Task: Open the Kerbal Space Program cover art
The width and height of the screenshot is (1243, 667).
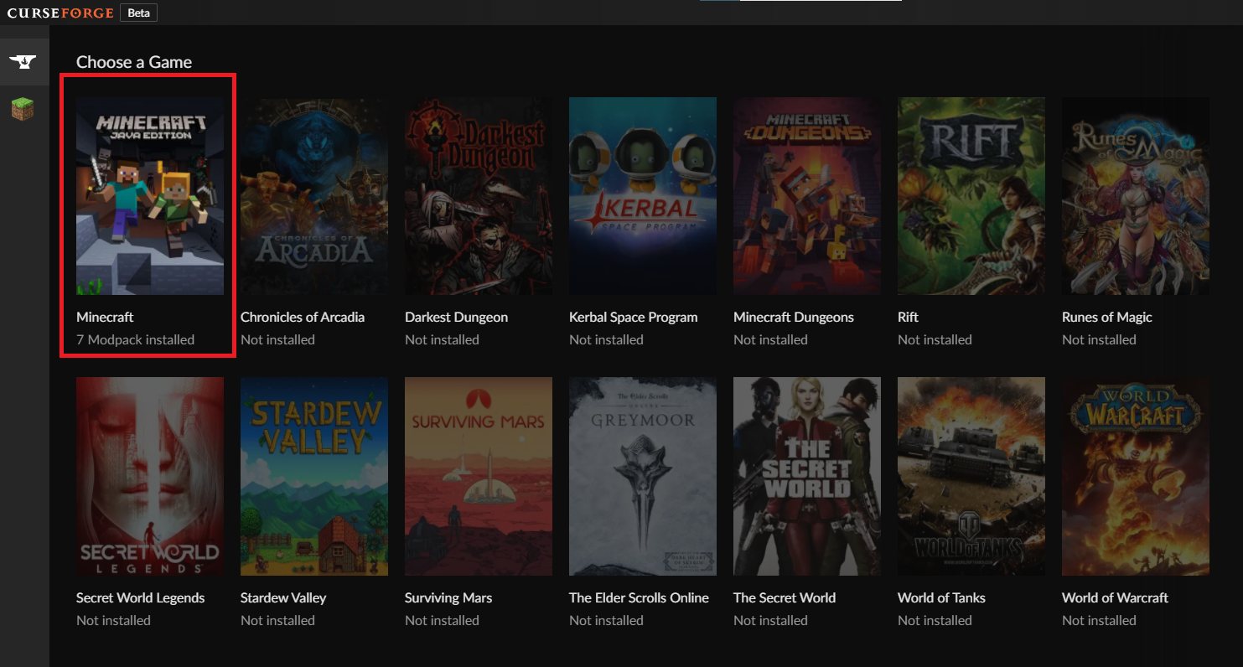Action: point(643,196)
